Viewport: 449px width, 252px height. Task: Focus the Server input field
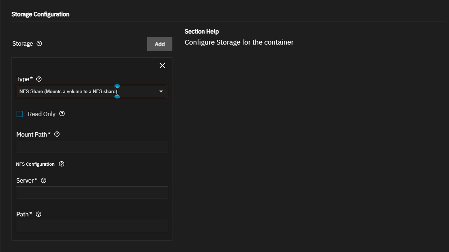click(92, 192)
